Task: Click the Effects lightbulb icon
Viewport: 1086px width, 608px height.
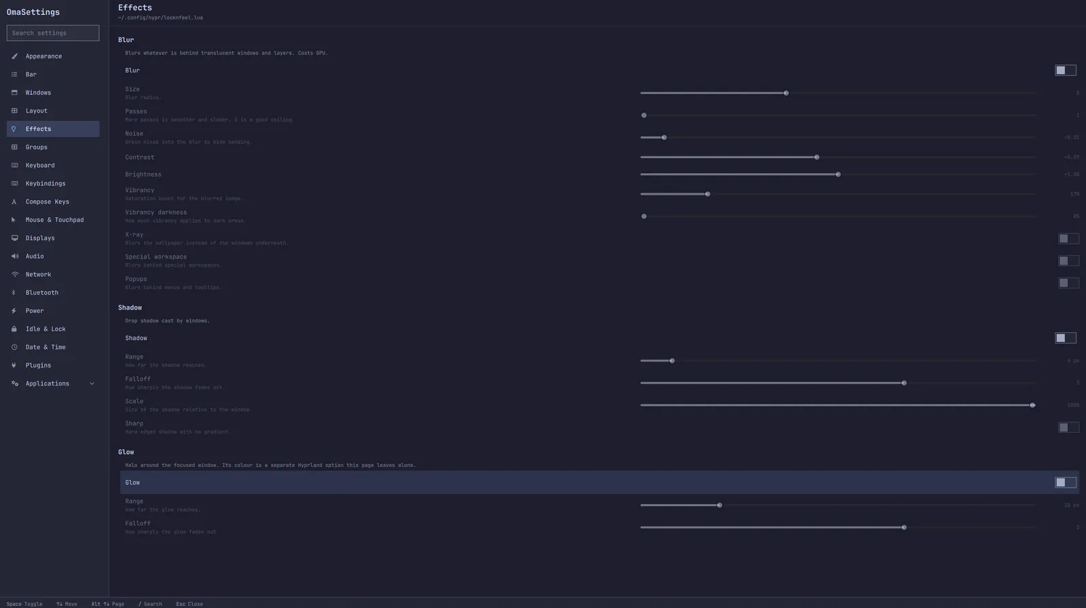Action: point(14,129)
